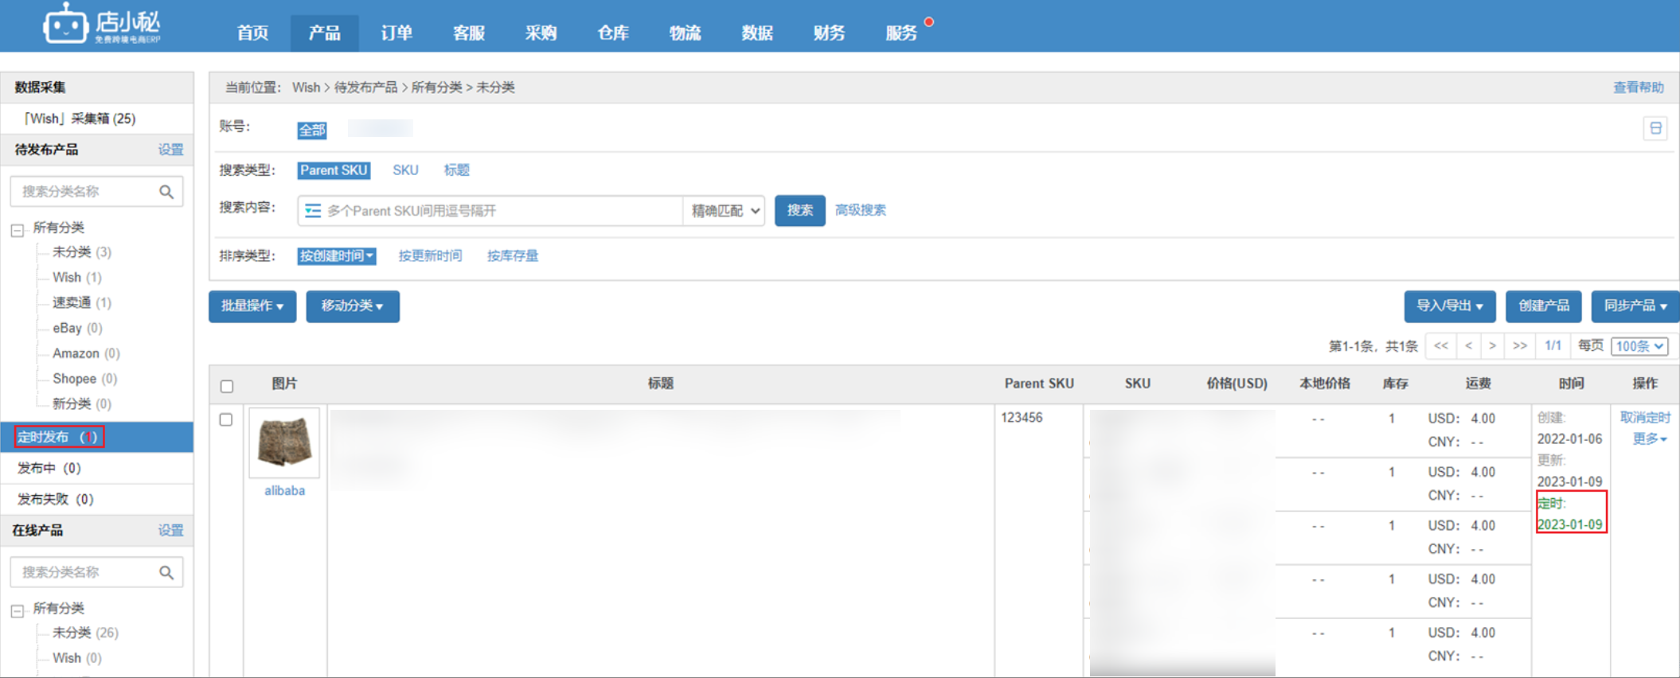Click the 取消定时 link

tap(1644, 418)
